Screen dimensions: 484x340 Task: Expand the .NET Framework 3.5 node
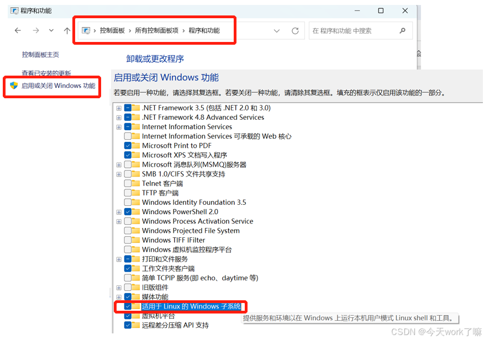[118, 108]
